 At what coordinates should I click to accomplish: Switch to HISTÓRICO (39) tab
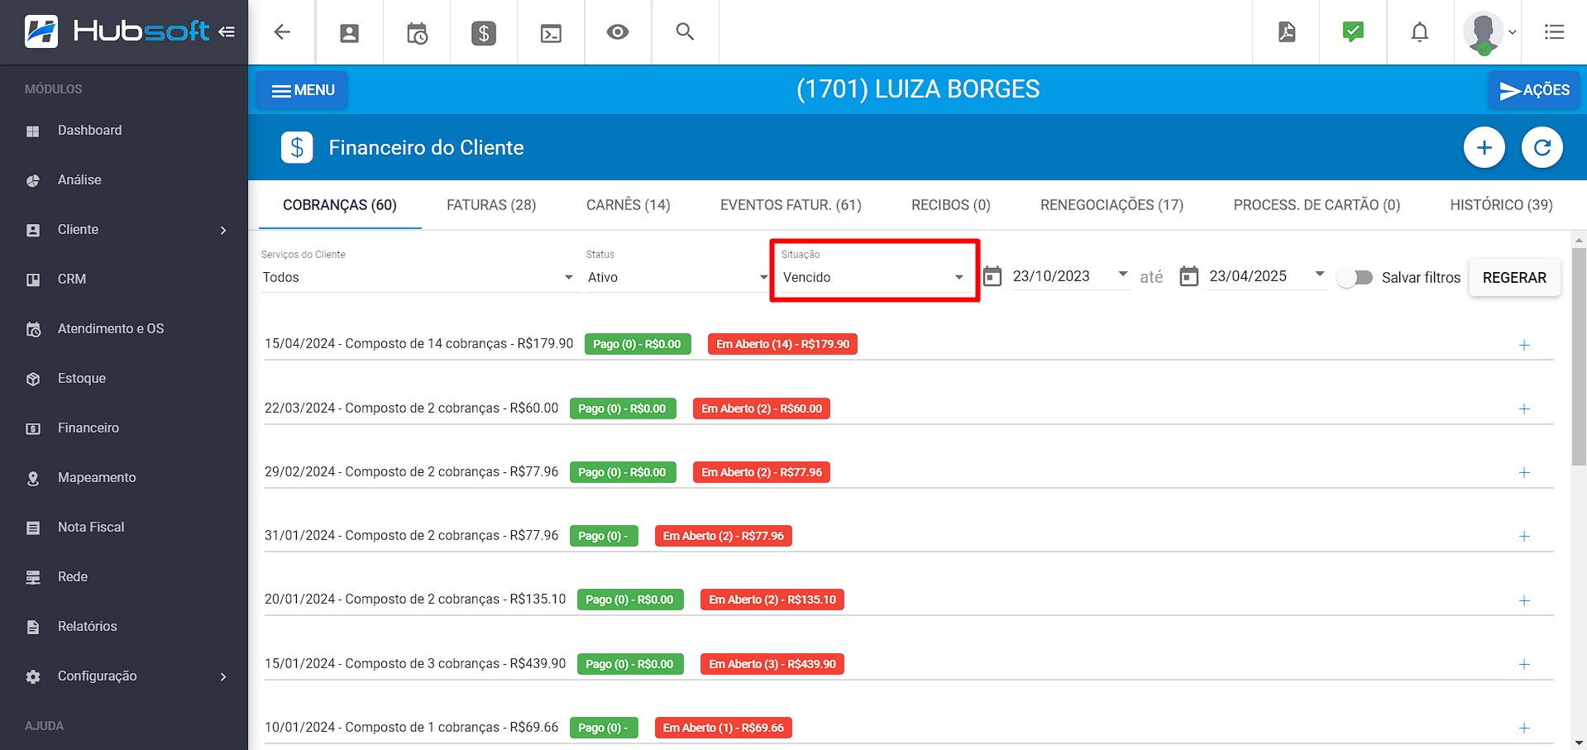[x=1501, y=205]
